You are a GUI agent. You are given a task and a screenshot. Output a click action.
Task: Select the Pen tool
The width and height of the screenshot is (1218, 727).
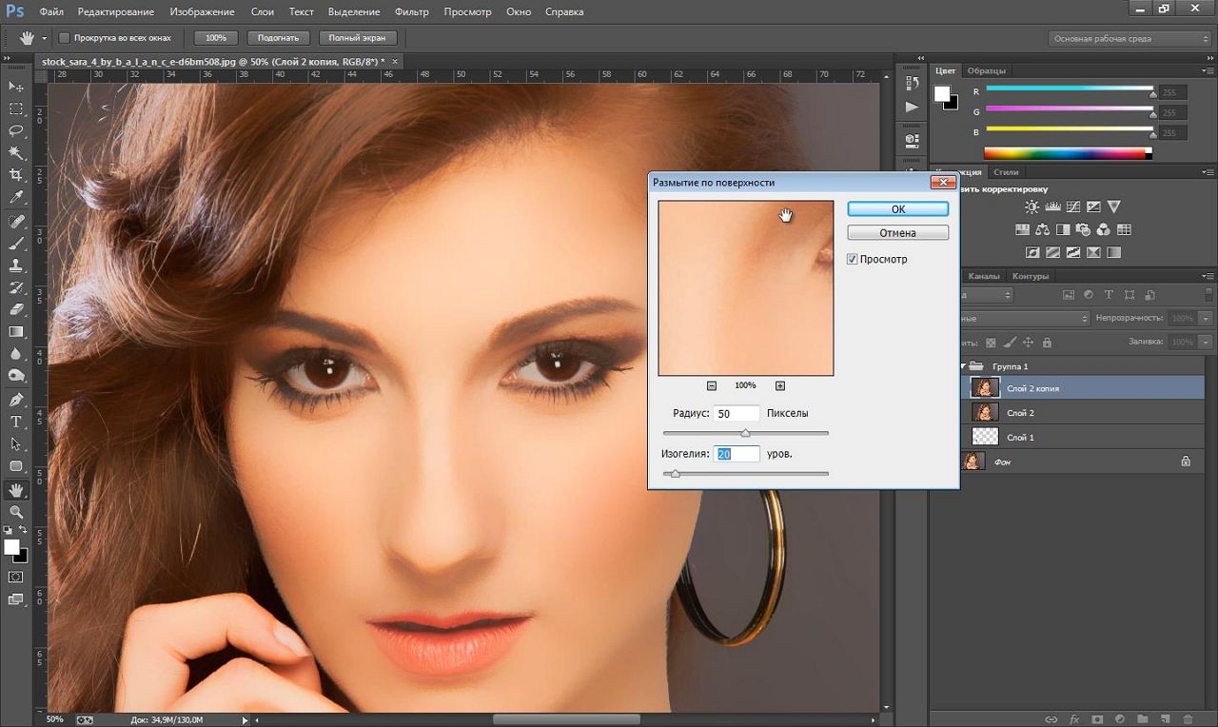[16, 399]
